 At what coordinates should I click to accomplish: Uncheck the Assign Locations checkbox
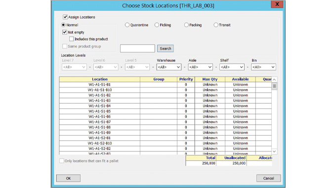pos(65,17)
